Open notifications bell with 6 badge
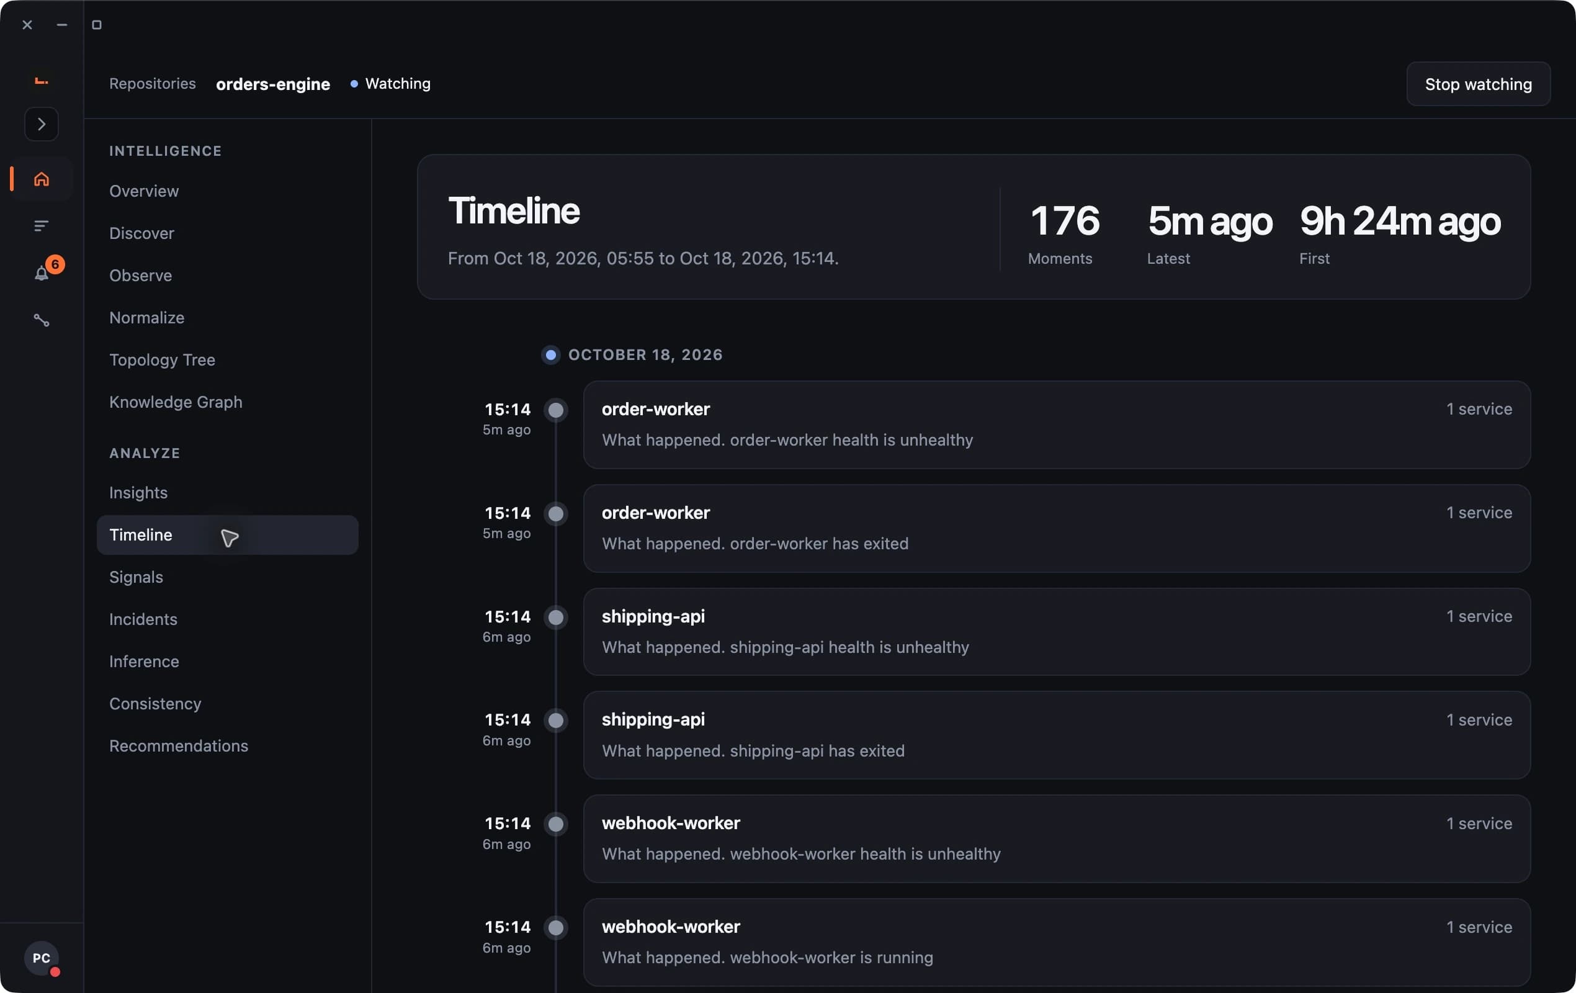This screenshot has width=1576, height=993. [x=41, y=273]
